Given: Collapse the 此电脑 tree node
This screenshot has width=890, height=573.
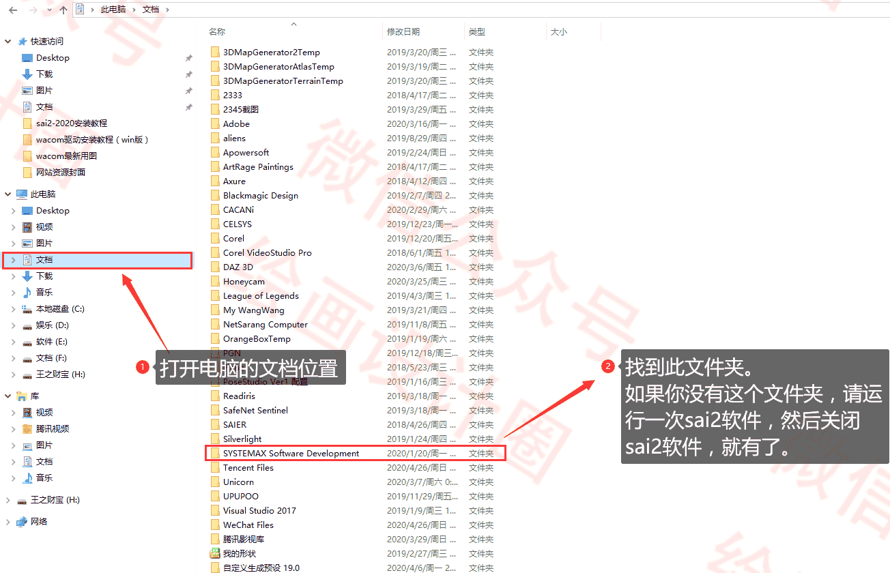Looking at the screenshot, I should tap(8, 194).
